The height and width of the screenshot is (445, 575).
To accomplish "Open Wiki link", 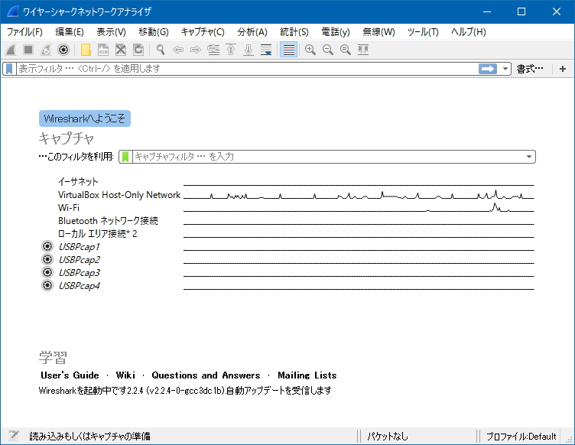I will click(125, 375).
